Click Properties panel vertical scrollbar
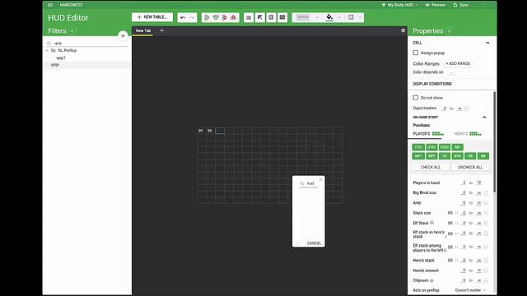Viewport: 527px width, 296px height. click(x=494, y=142)
